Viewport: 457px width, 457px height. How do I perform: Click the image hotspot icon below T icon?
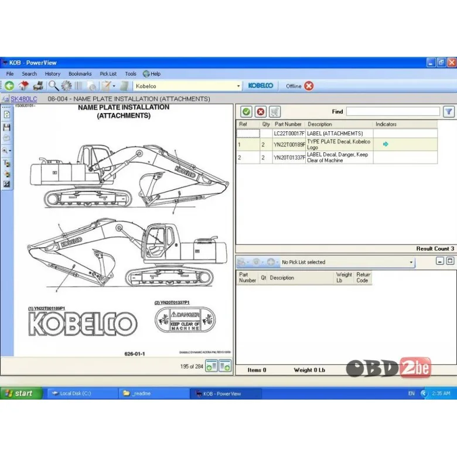point(6,174)
